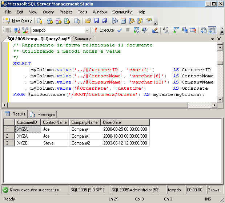Click cell 2000-10-03 00:00:00.000
Screen dimensions: 225x203
pyautogui.click(x=125, y=136)
